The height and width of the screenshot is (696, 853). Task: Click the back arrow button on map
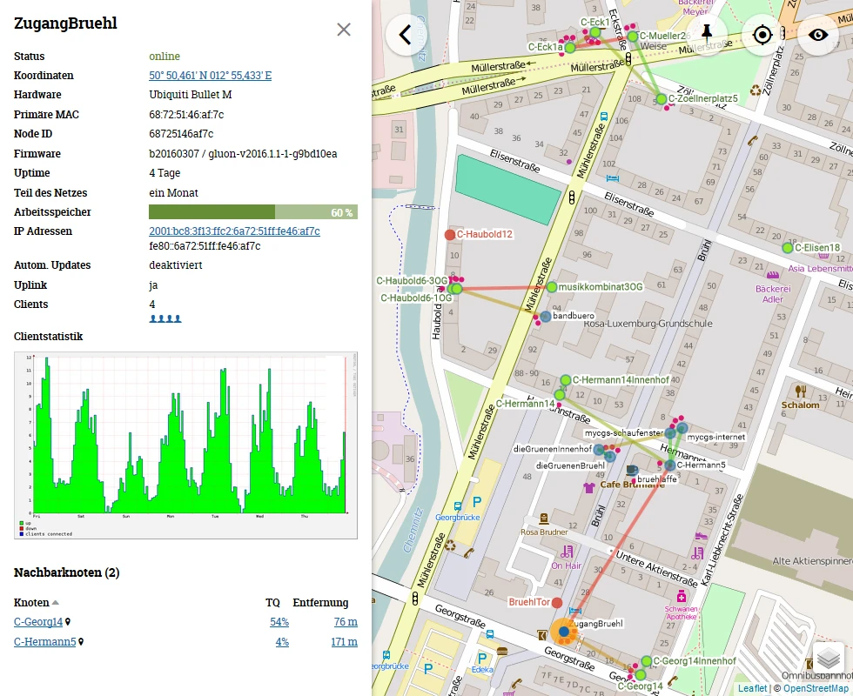[406, 35]
